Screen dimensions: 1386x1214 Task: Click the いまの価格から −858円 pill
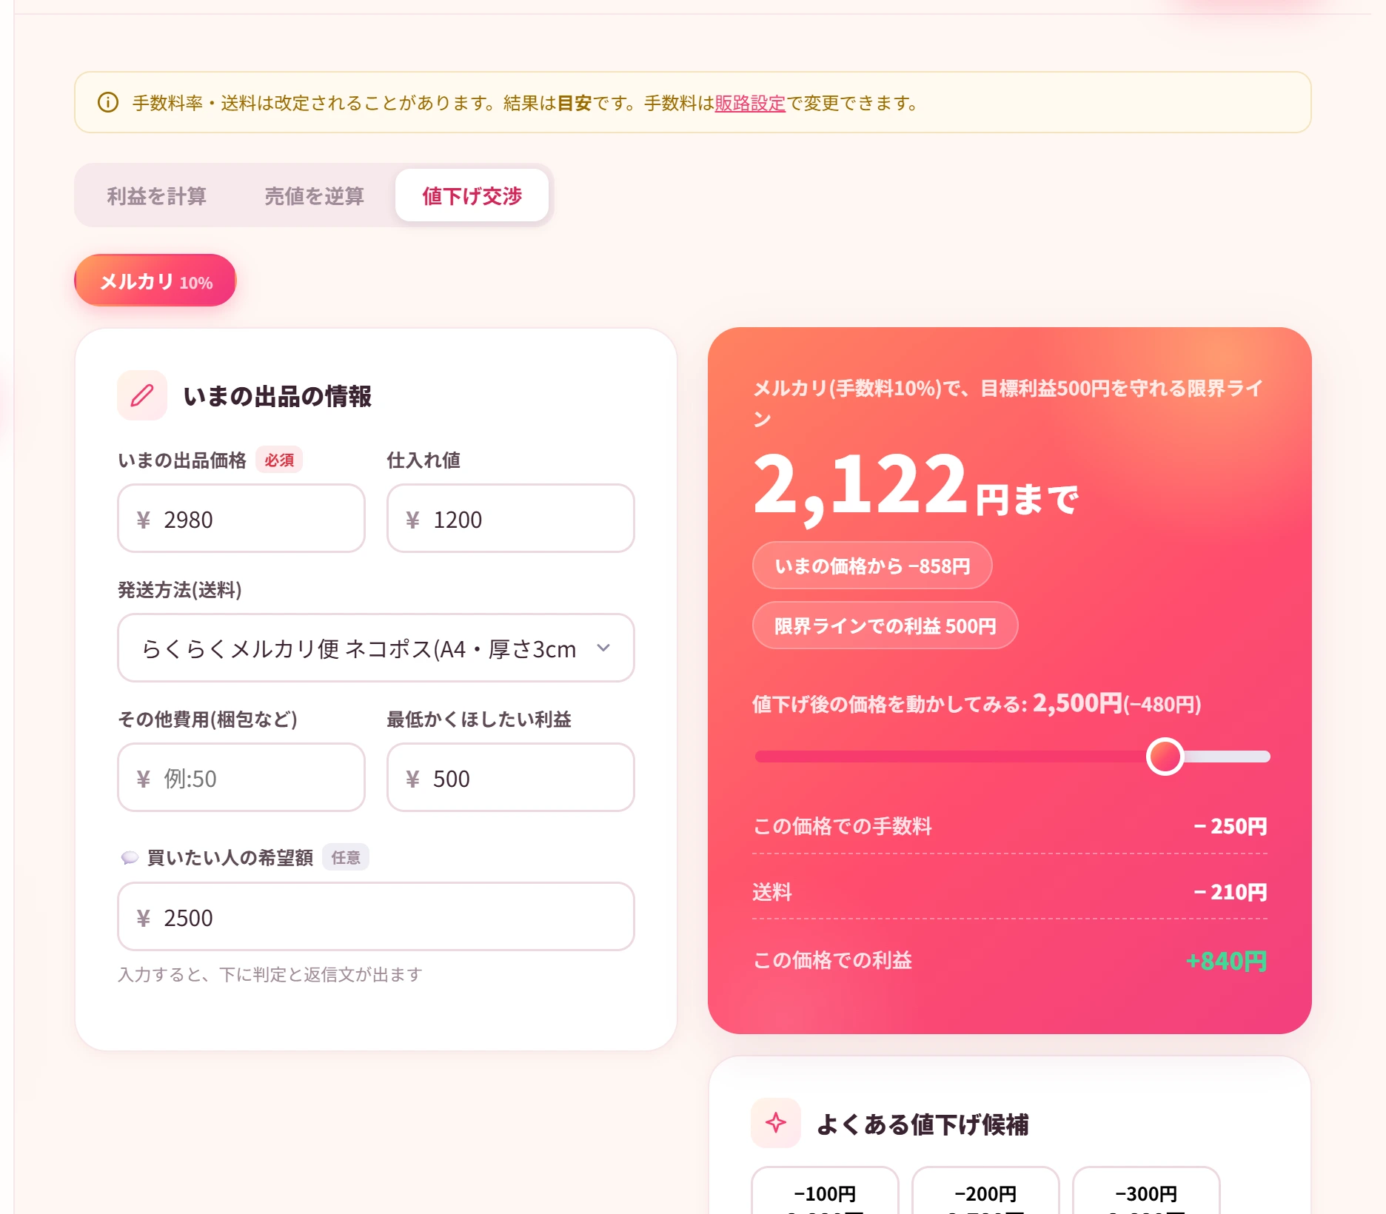[x=872, y=566]
